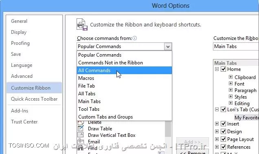Uncheck the References tab checkbox
259x154 pixels.
[x=223, y=147]
